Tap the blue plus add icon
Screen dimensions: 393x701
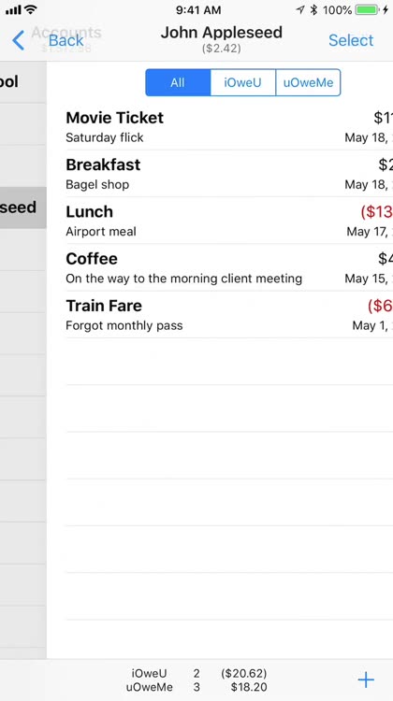click(366, 680)
